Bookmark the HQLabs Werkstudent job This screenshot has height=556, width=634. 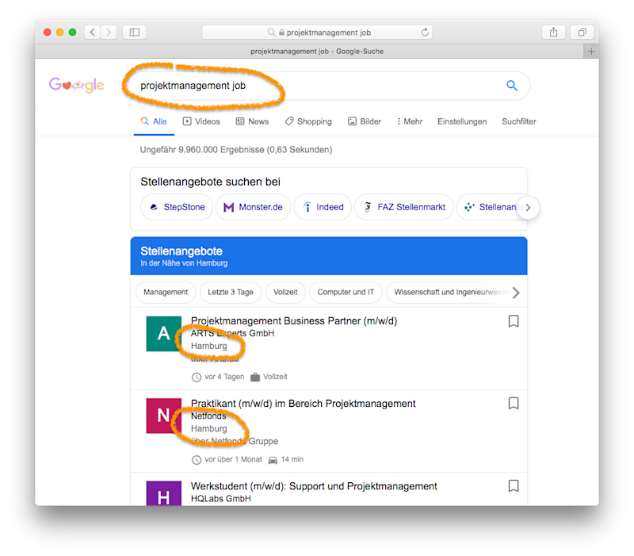(x=514, y=486)
